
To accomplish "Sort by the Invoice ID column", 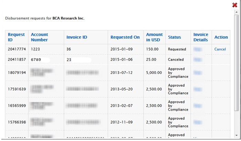I will 76,37.
